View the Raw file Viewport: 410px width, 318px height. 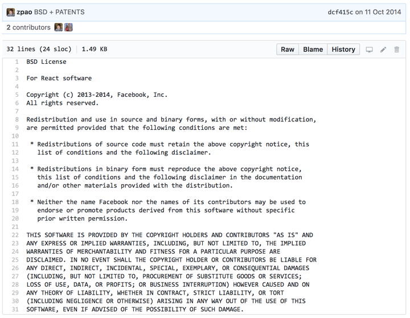pyautogui.click(x=288, y=50)
